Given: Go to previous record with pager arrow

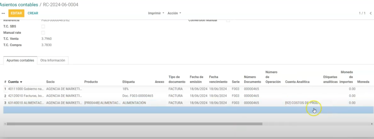Looking at the screenshot, I should pos(371,13).
